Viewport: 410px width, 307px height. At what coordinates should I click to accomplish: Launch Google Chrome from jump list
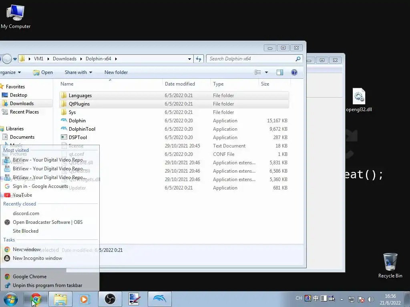(30, 277)
